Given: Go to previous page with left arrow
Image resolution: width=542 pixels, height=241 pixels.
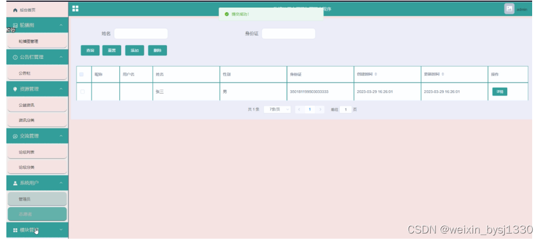Looking at the screenshot, I should [x=299, y=109].
